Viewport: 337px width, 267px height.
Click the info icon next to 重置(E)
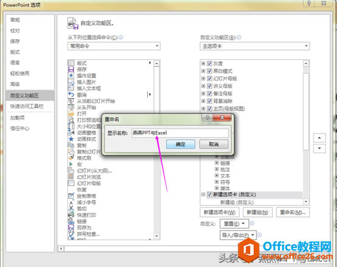[252, 223]
